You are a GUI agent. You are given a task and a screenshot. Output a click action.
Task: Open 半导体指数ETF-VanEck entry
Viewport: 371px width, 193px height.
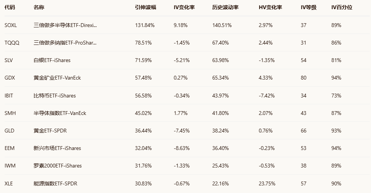coord(60,113)
